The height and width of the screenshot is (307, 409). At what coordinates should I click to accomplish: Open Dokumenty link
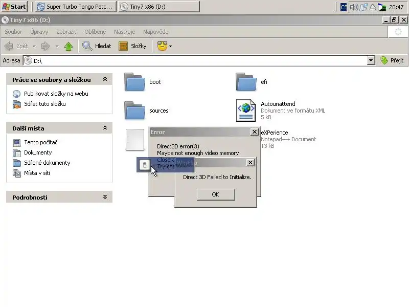(x=38, y=152)
